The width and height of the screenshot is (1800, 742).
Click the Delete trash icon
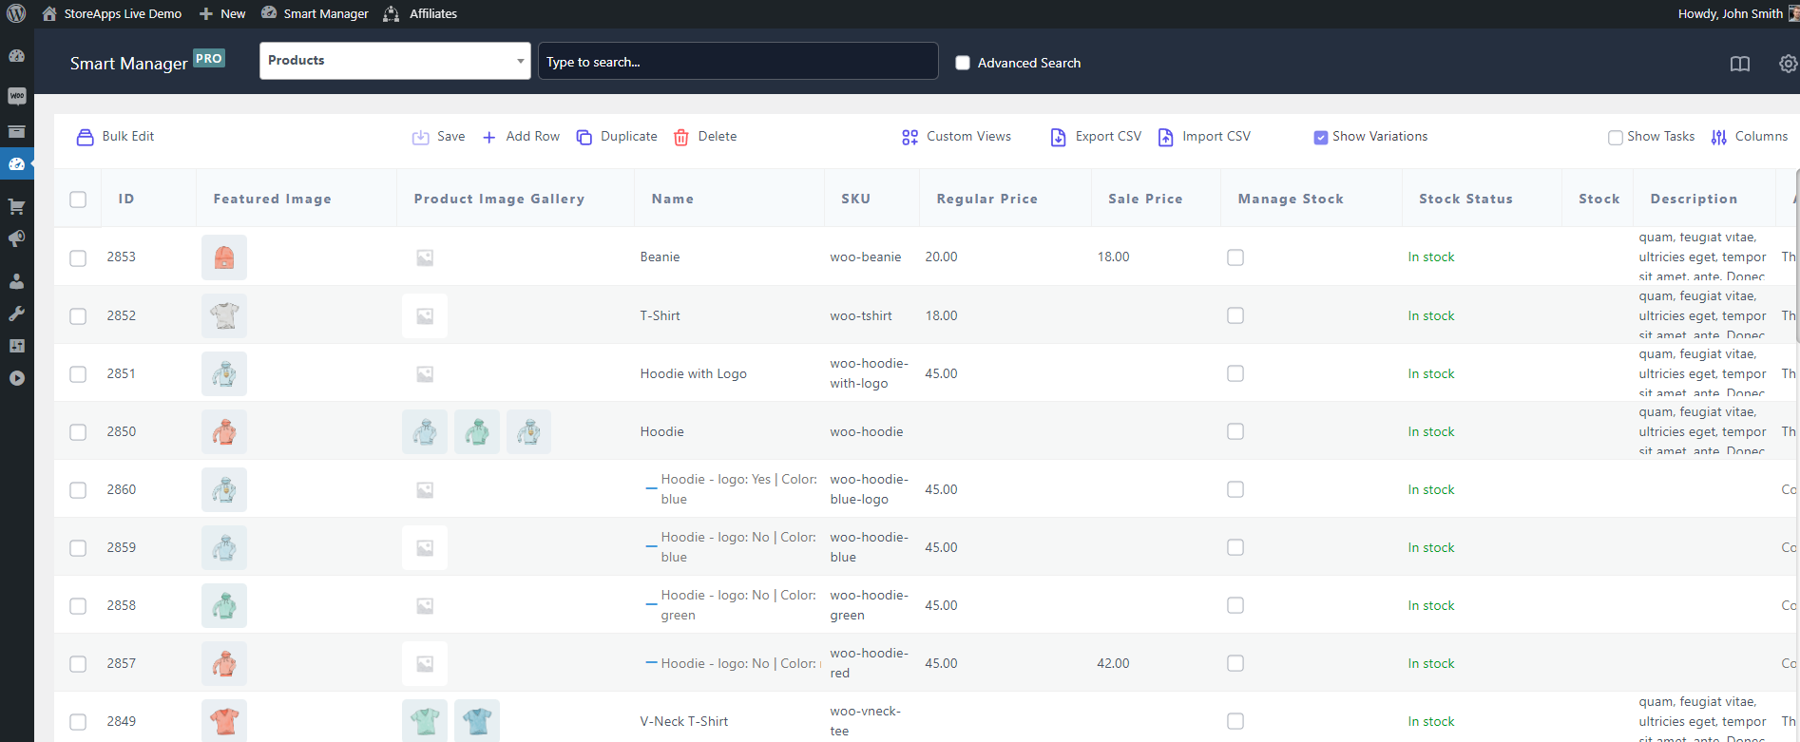coord(681,137)
